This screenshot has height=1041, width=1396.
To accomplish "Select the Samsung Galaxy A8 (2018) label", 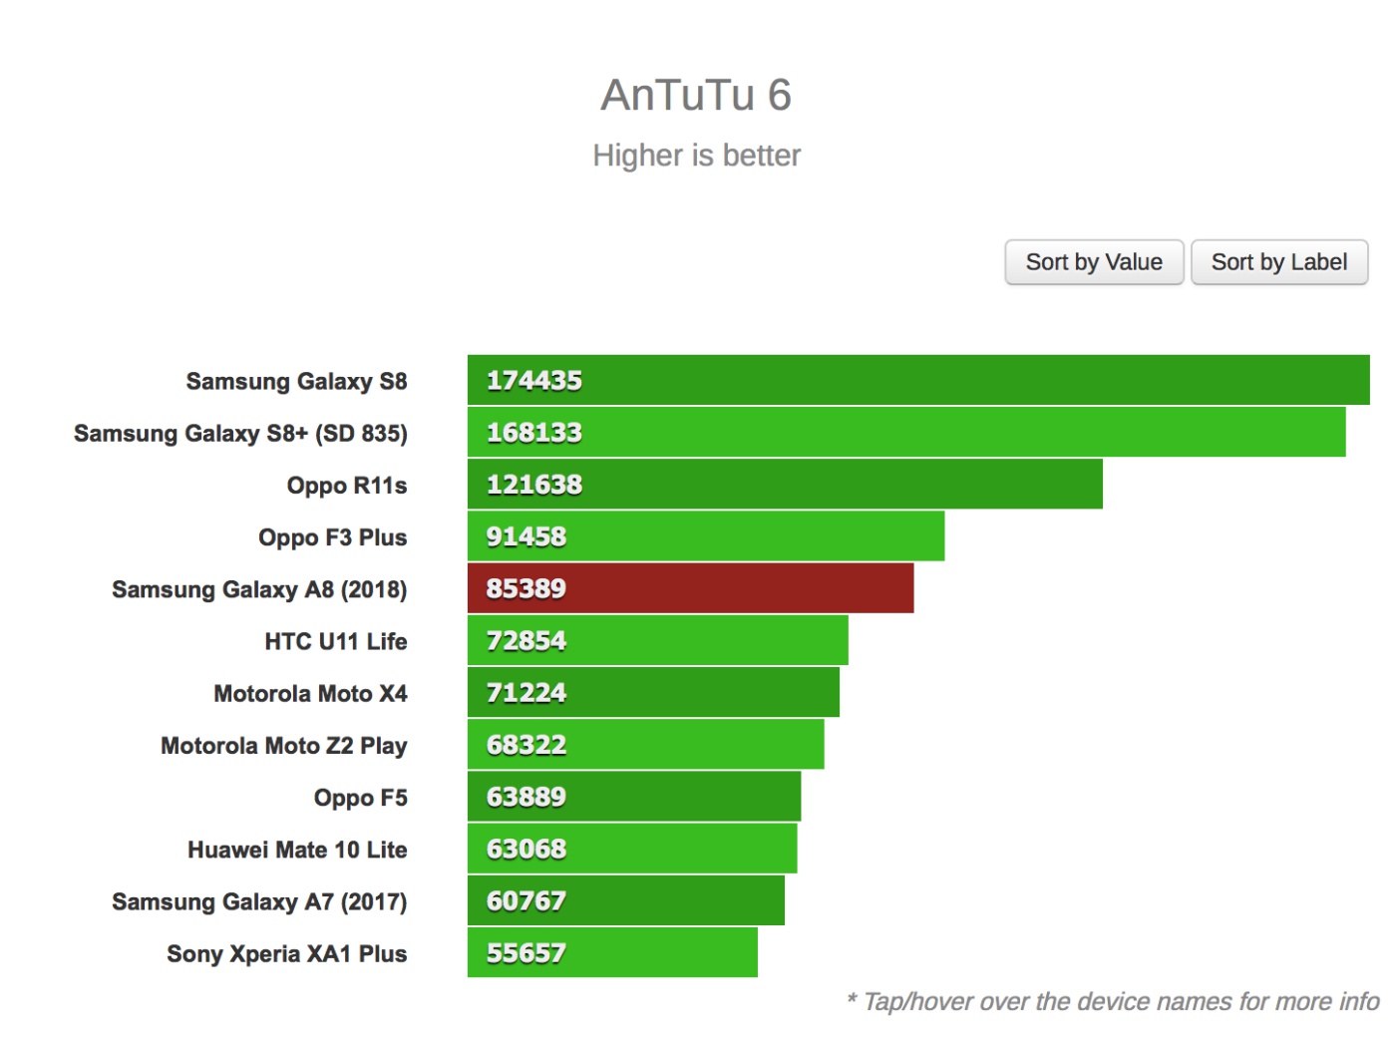I will click(259, 589).
